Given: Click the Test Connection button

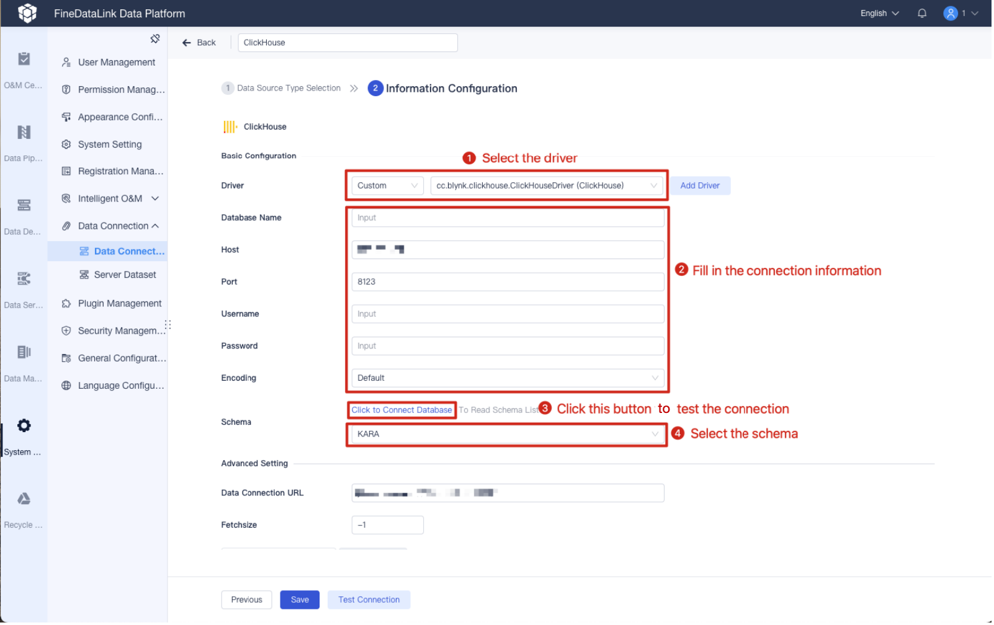Looking at the screenshot, I should click(x=370, y=601).
